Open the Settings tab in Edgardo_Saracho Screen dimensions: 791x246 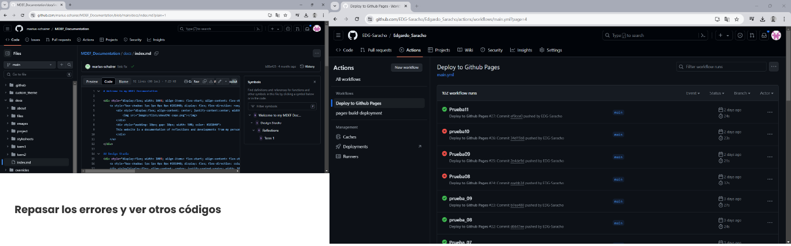pos(551,50)
